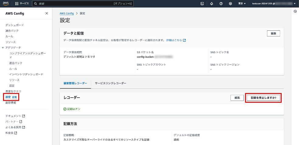Click the 記録方法 heading

pyautogui.click(x=70, y=124)
